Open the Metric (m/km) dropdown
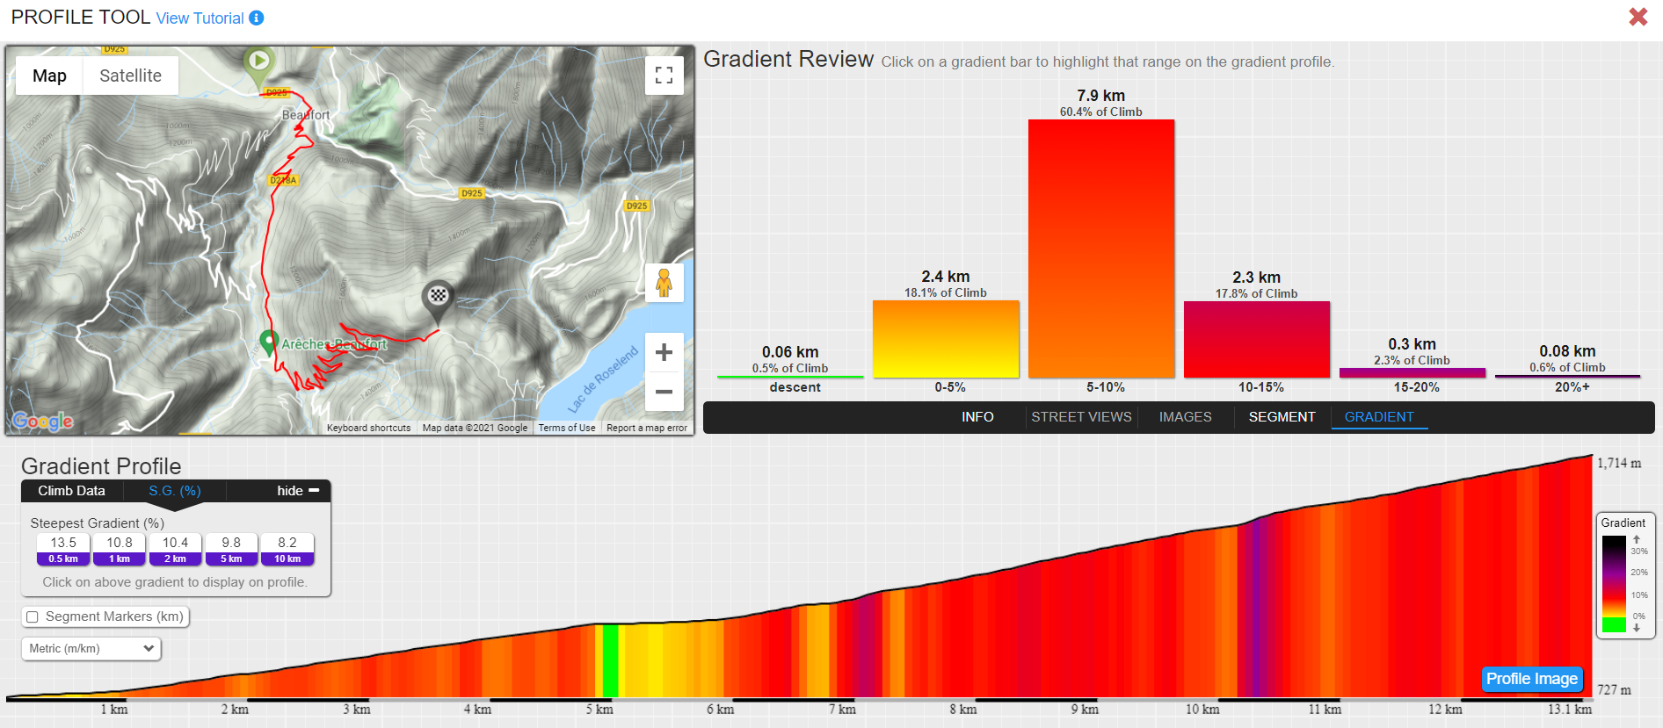1663x728 pixels. point(91,648)
